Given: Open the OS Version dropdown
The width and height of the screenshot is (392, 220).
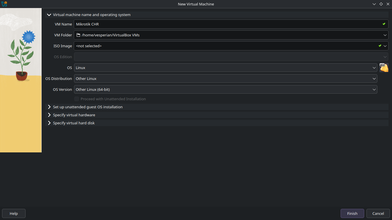Looking at the screenshot, I should tap(226, 89).
